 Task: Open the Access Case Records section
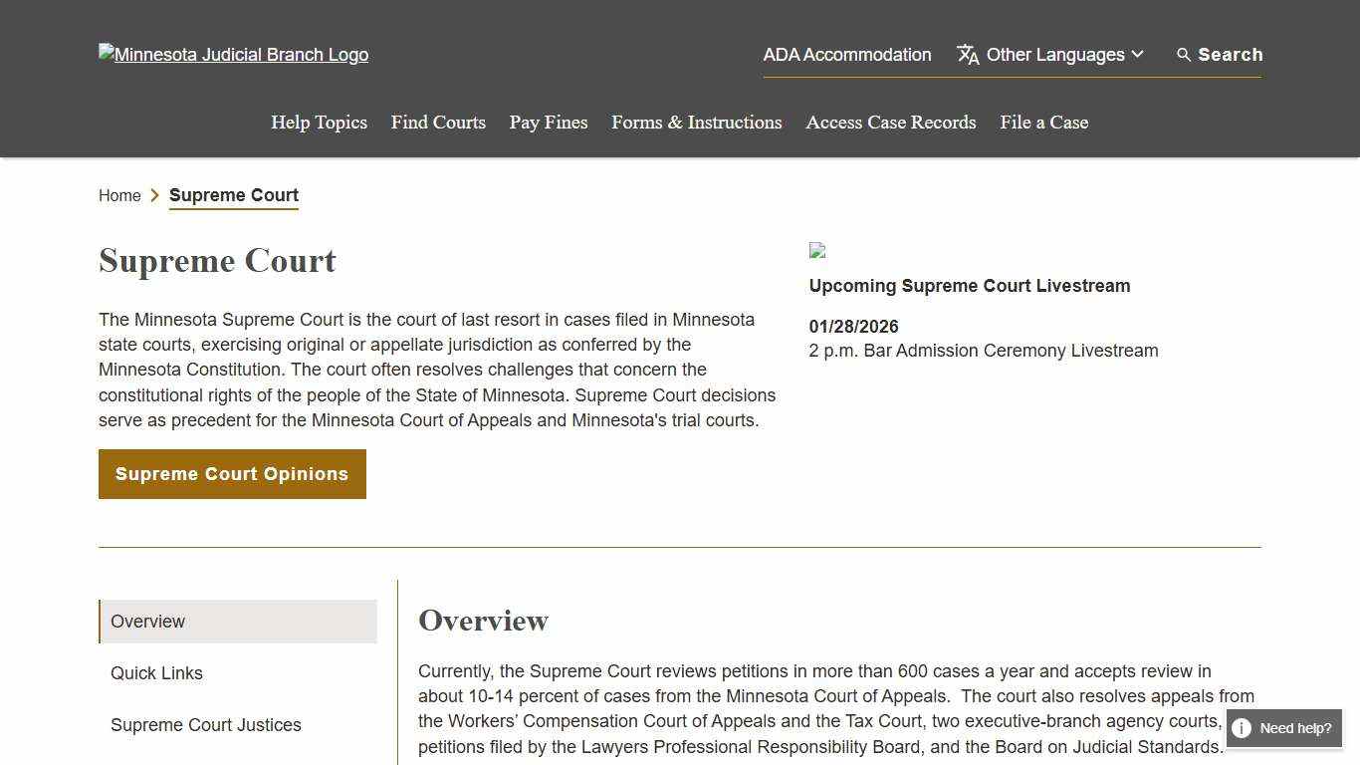[890, 123]
